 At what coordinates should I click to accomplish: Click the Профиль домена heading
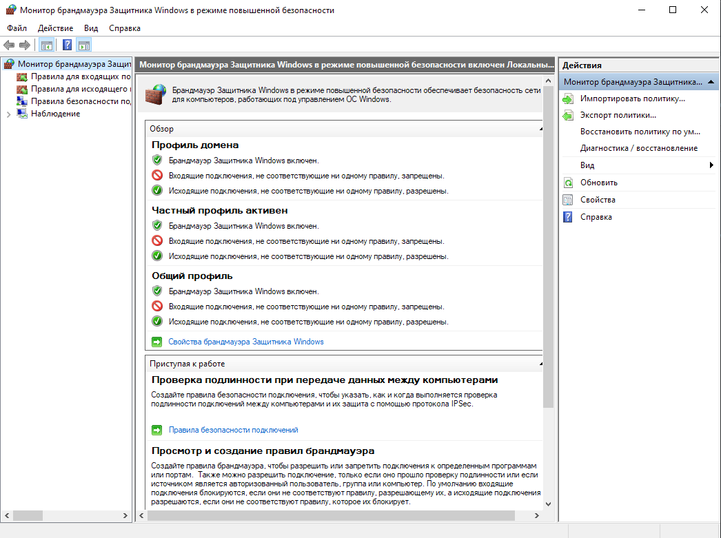tap(195, 145)
